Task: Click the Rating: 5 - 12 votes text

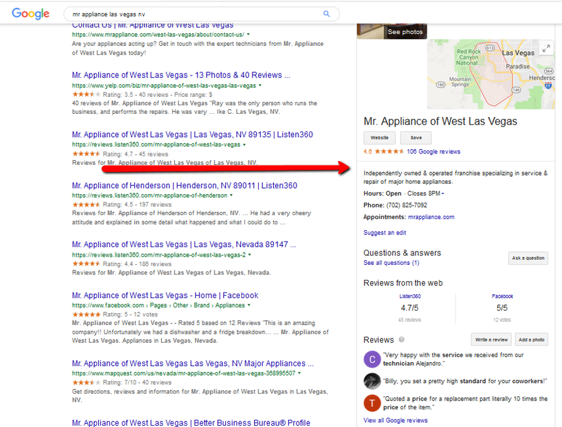Action: coord(130,314)
